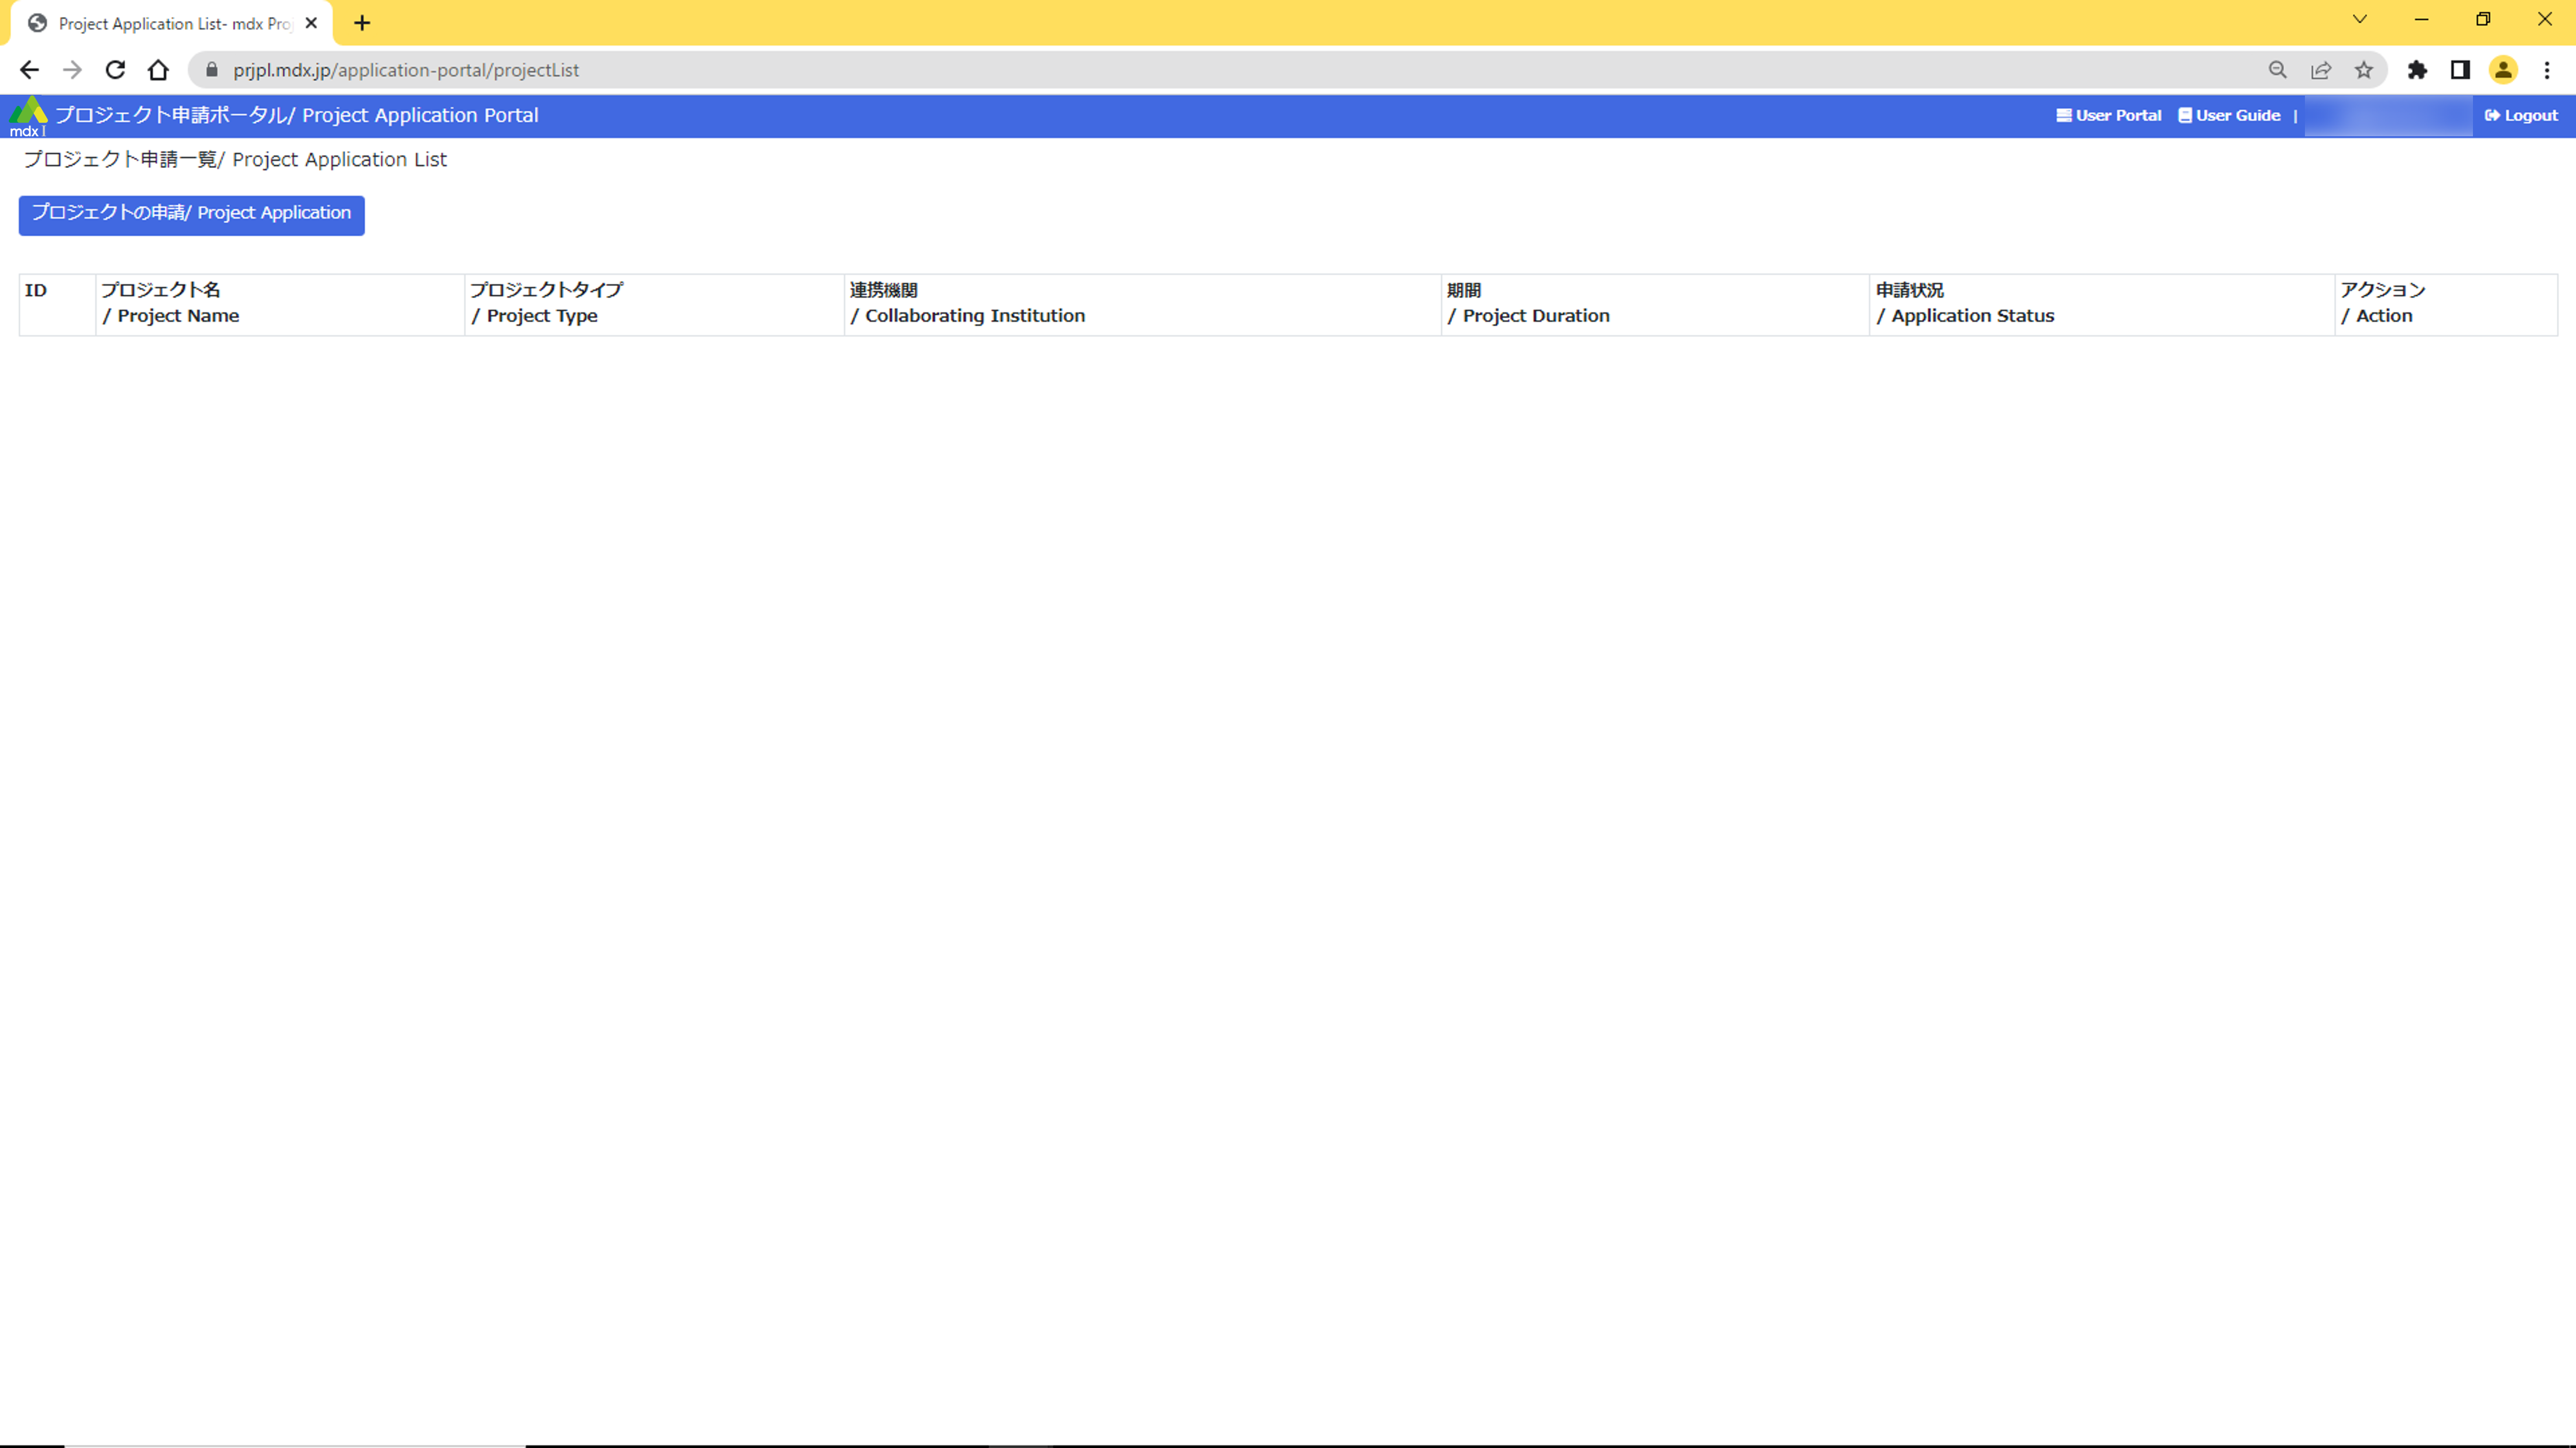Image resolution: width=2576 pixels, height=1448 pixels.
Task: Go back using the browser back arrow
Action: pos(29,70)
